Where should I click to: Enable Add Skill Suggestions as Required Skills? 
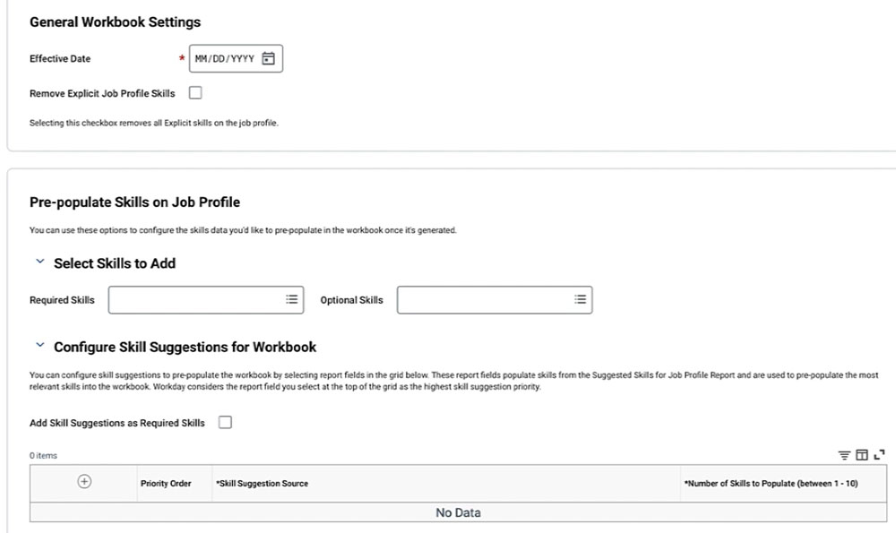(225, 422)
